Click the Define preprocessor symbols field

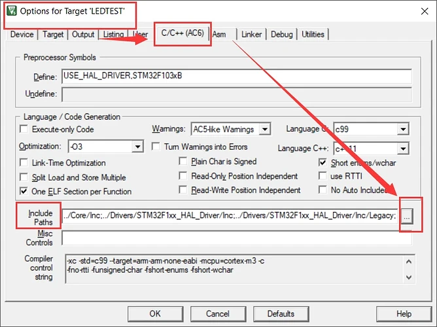pos(236,76)
